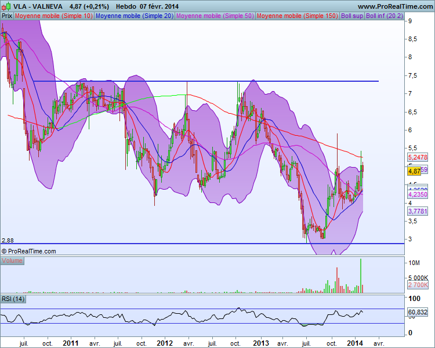Click the 5 000K volume axis label
Image resolution: width=435 pixels, height=348 pixels.
pos(418,277)
